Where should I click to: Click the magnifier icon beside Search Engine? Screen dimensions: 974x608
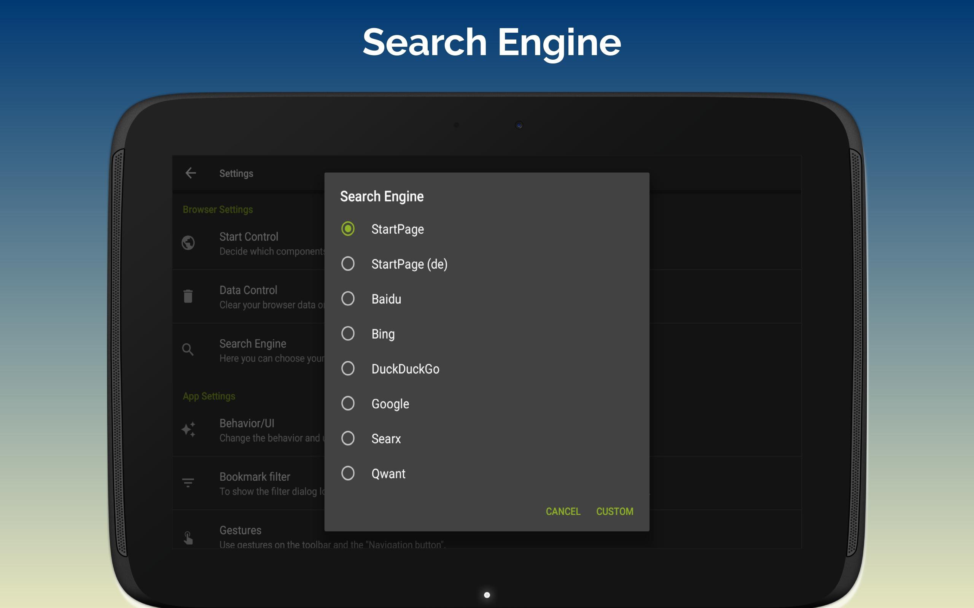click(188, 350)
